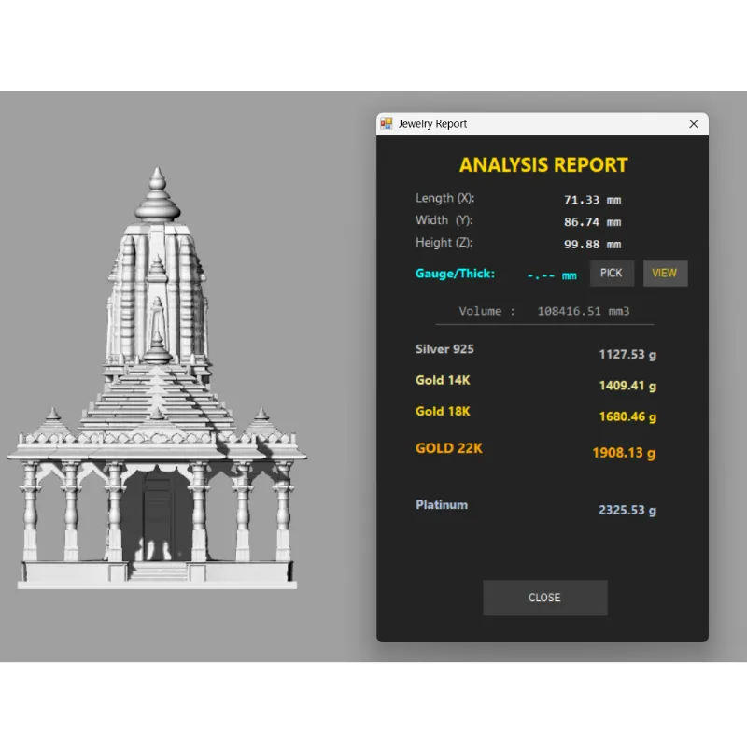Select the Height (Z) value 99.88 mm

[592, 245]
